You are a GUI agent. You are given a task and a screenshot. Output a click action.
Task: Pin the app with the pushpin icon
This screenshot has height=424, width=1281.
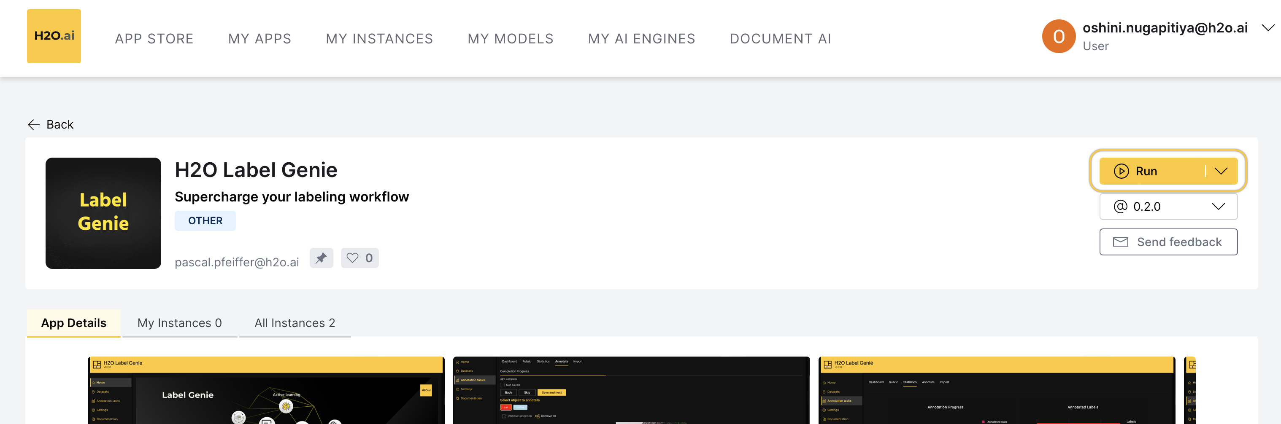click(321, 258)
